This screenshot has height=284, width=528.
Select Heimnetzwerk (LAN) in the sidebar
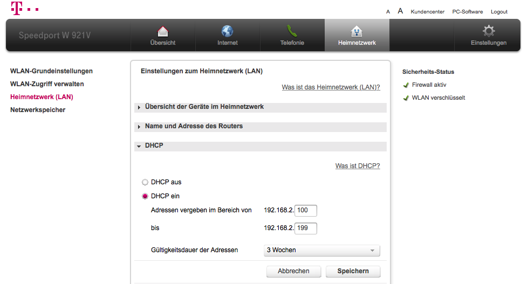(42, 97)
